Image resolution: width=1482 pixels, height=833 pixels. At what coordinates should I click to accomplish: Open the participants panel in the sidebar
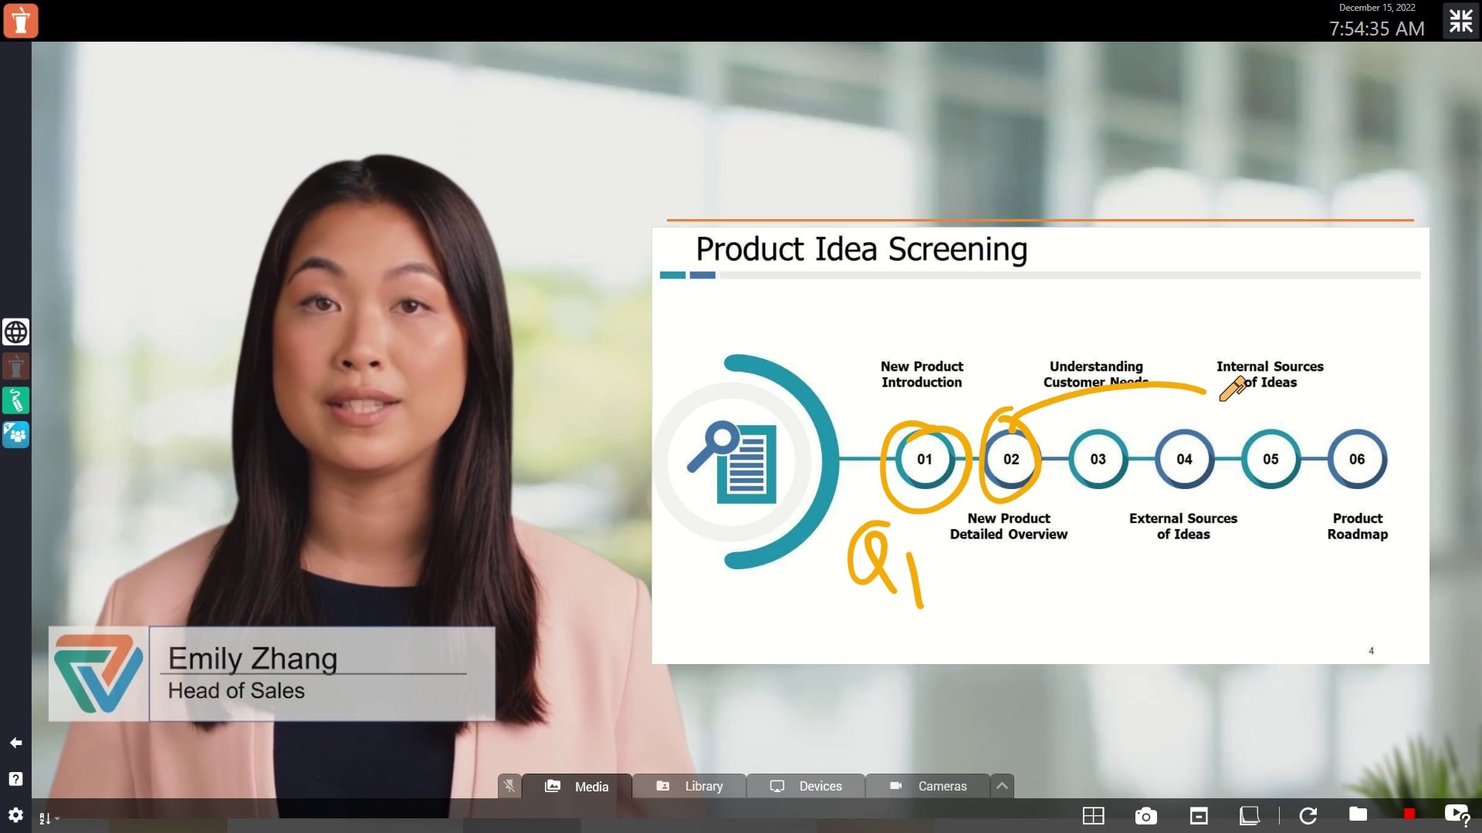[15, 434]
